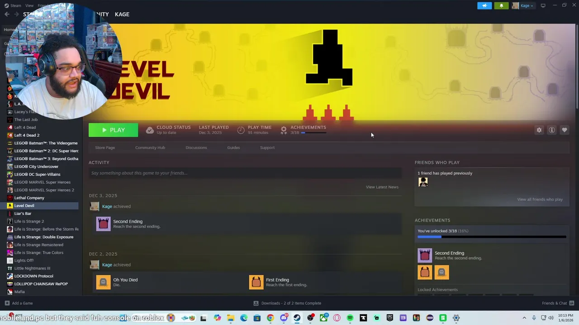Open Discord in the taskbar

click(284, 318)
